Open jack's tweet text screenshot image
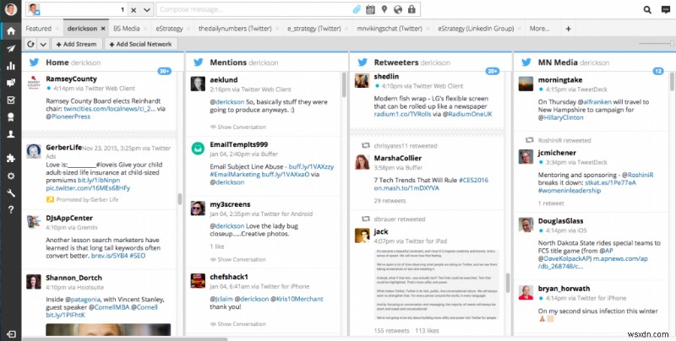The height and width of the screenshot is (341, 676). (436, 284)
